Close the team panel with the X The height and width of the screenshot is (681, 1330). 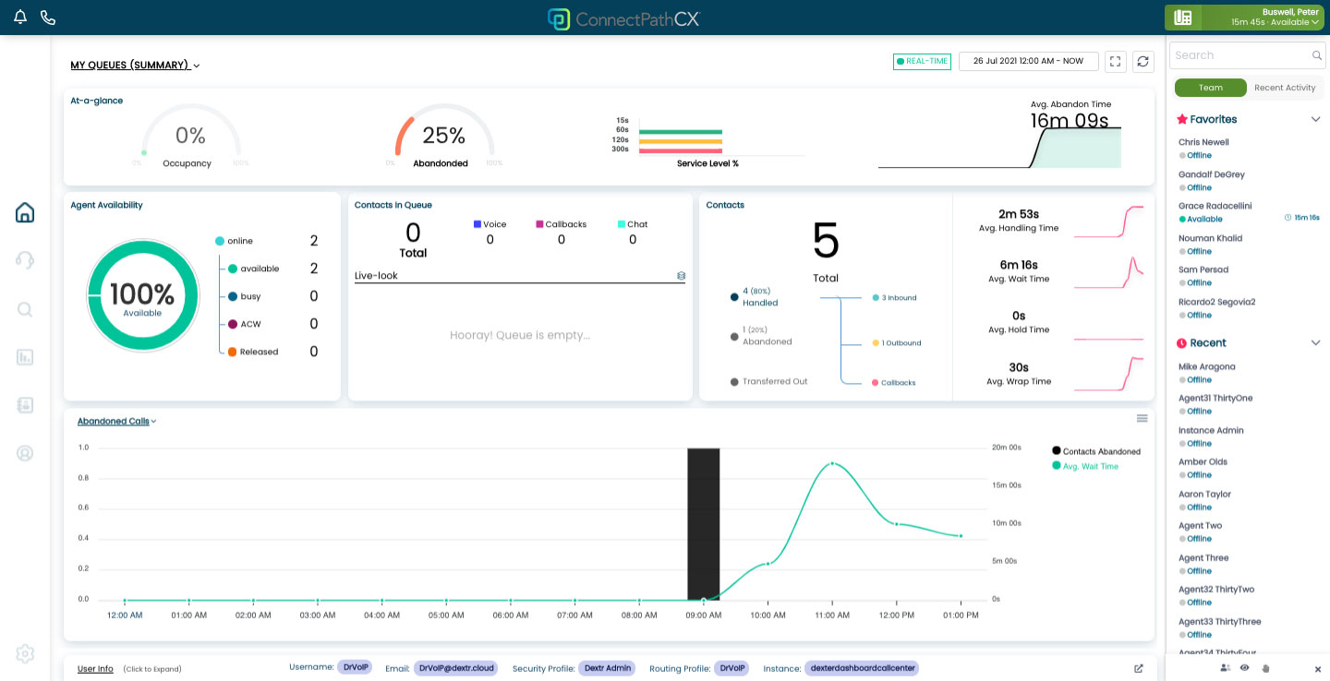click(x=1318, y=669)
